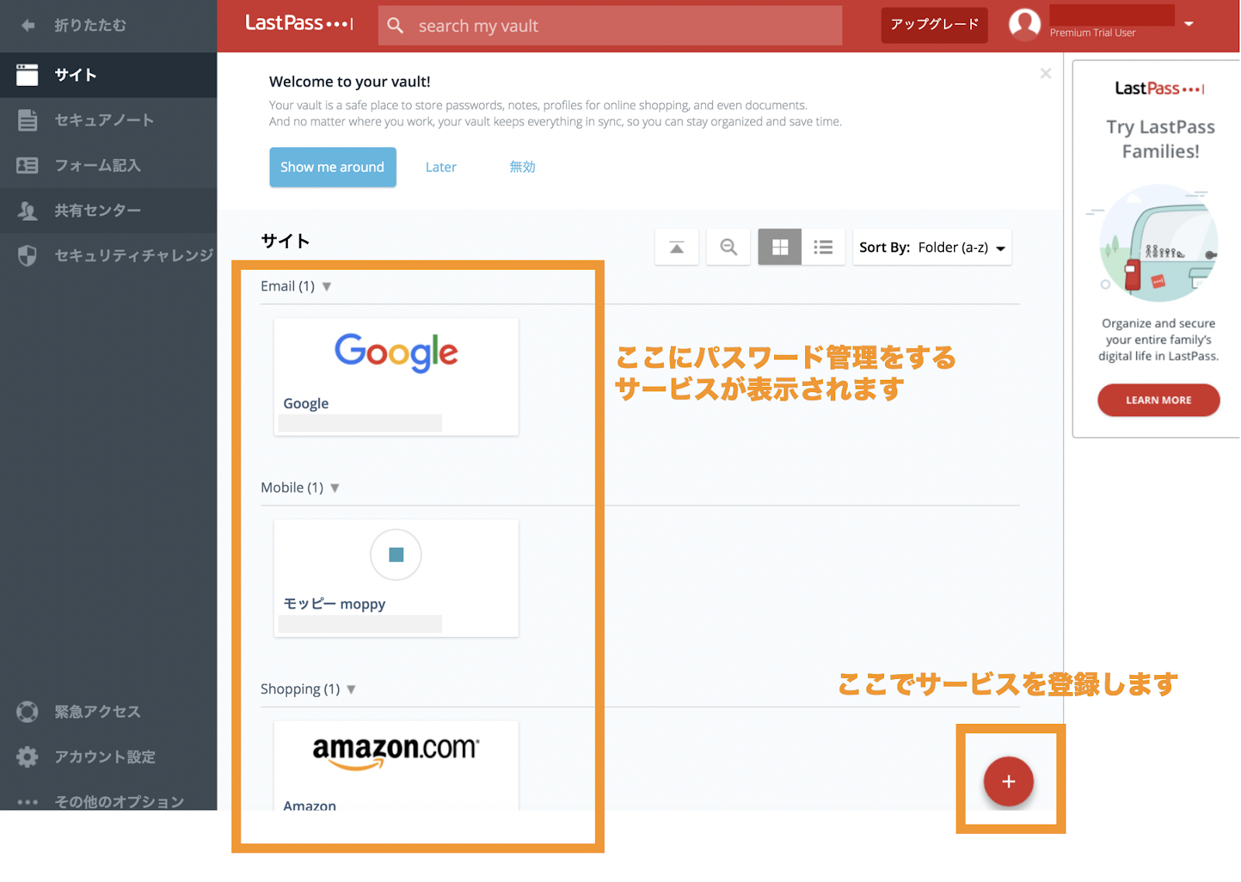
Task: Open the モッピー moppy site tile
Action: tap(396, 578)
